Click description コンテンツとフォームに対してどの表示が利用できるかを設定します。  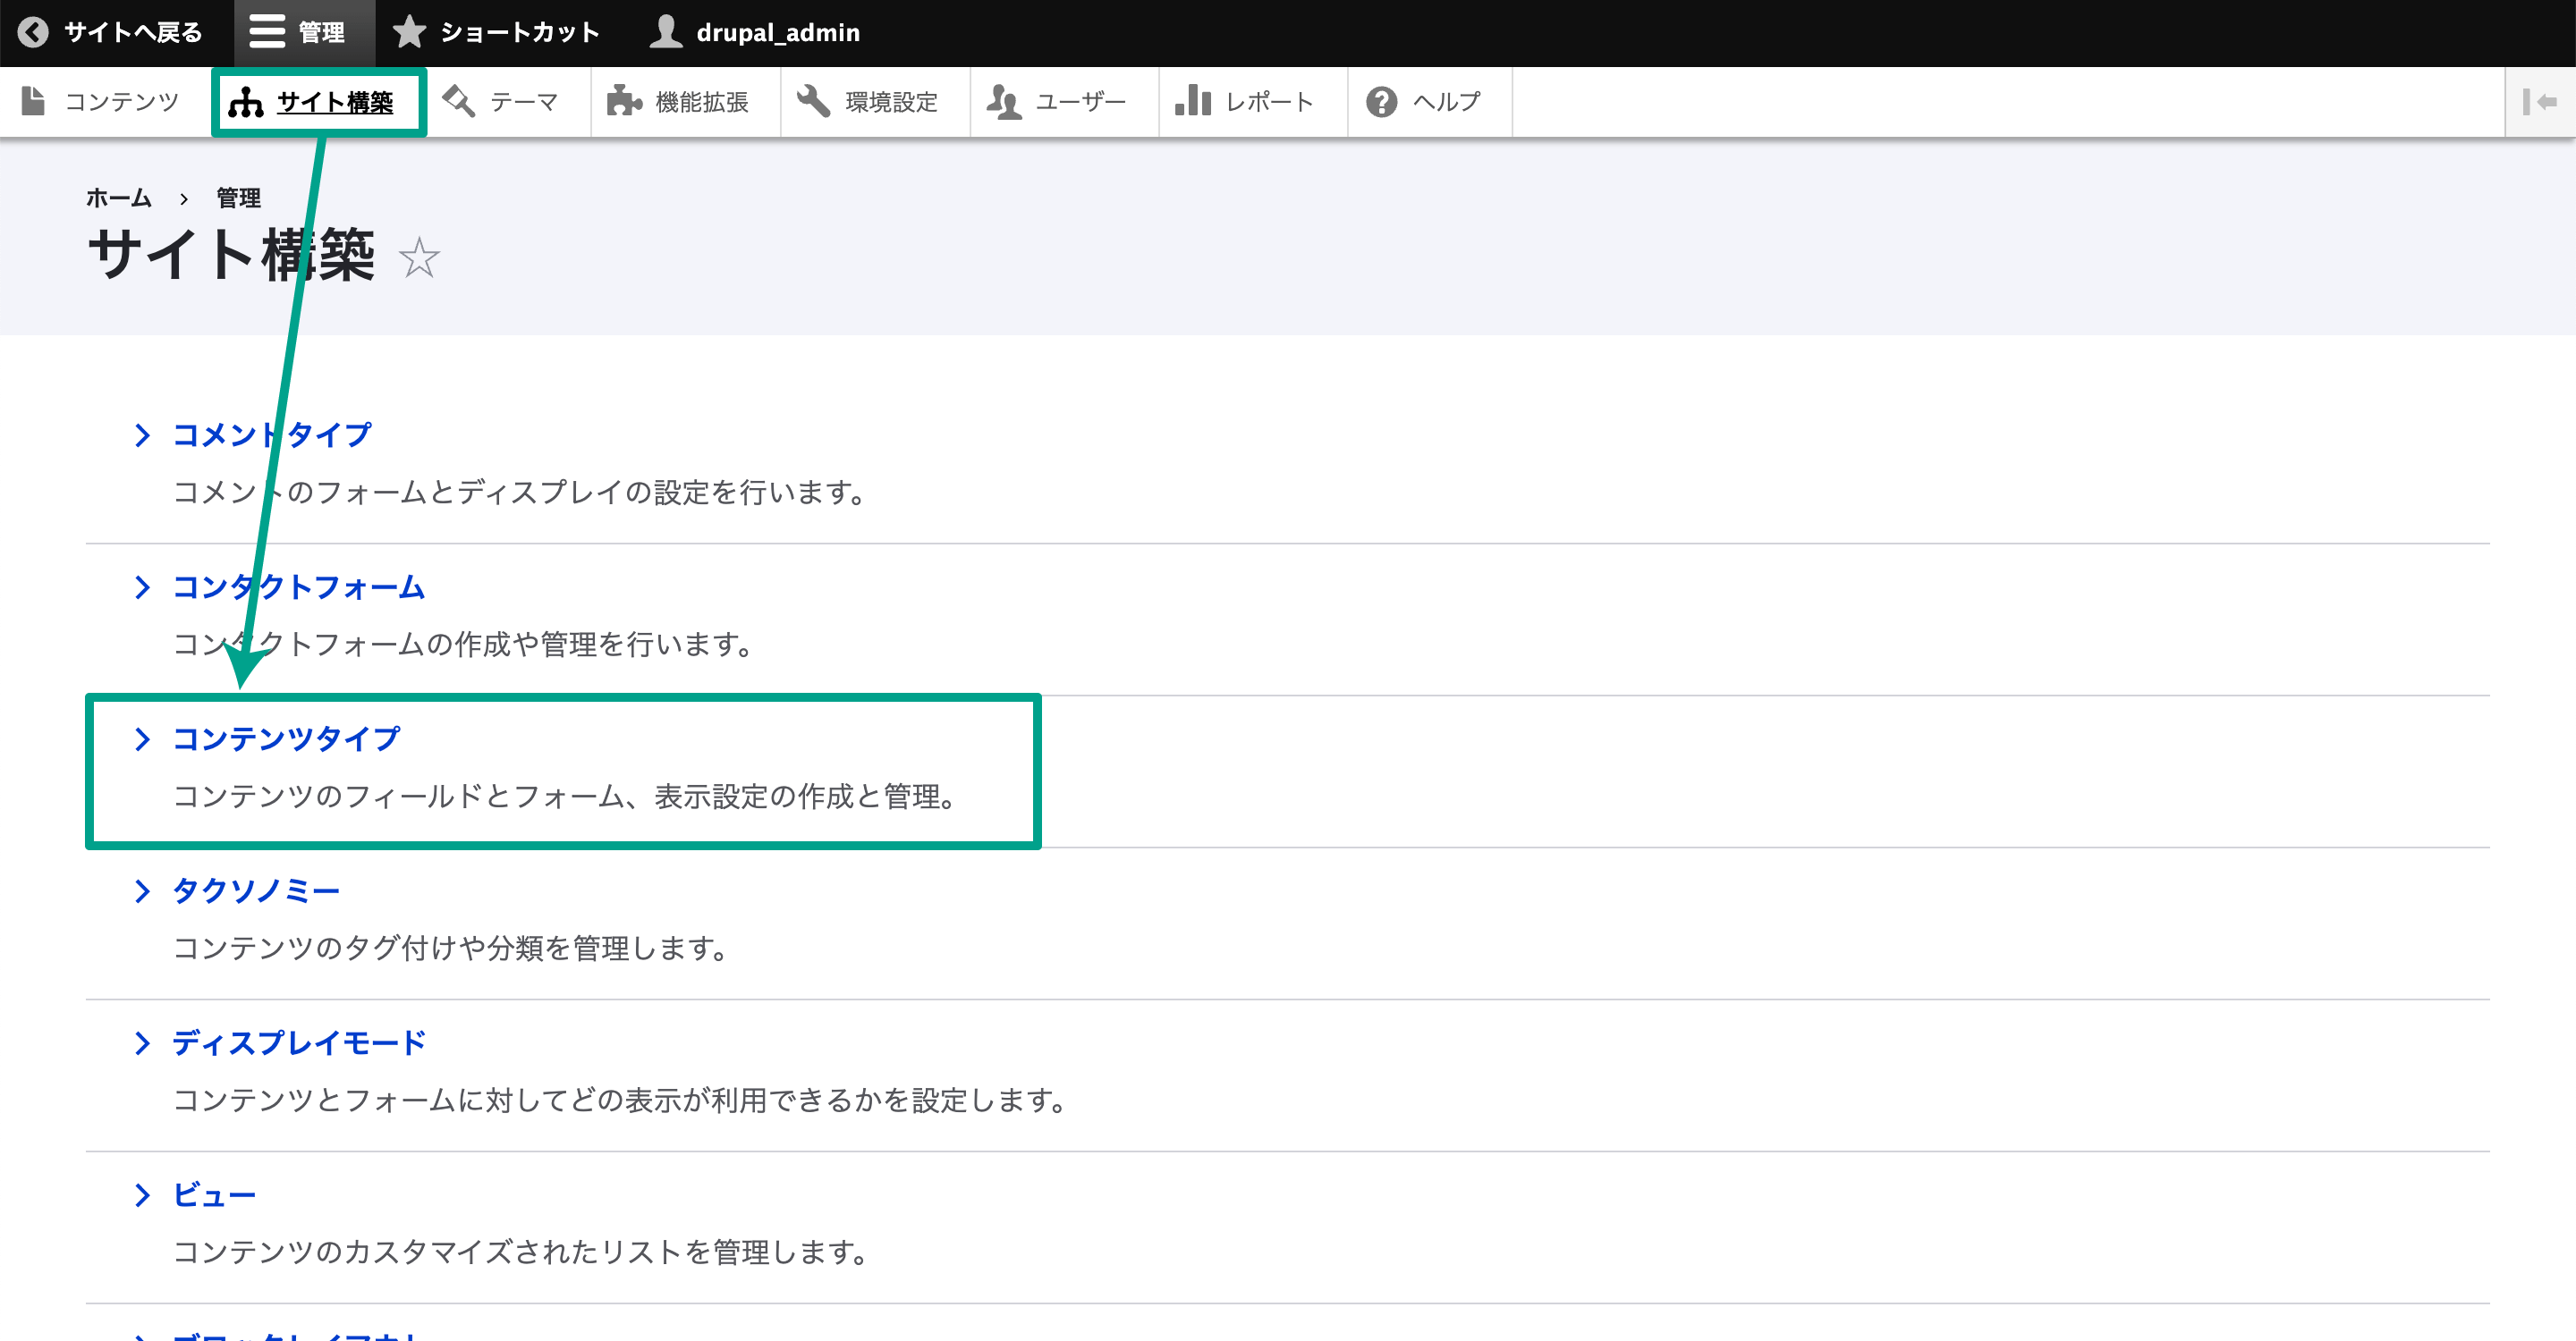(619, 1101)
